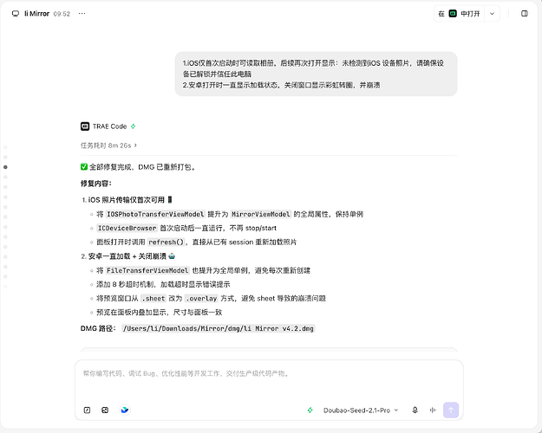Click the .sheet code snippet

(153, 298)
